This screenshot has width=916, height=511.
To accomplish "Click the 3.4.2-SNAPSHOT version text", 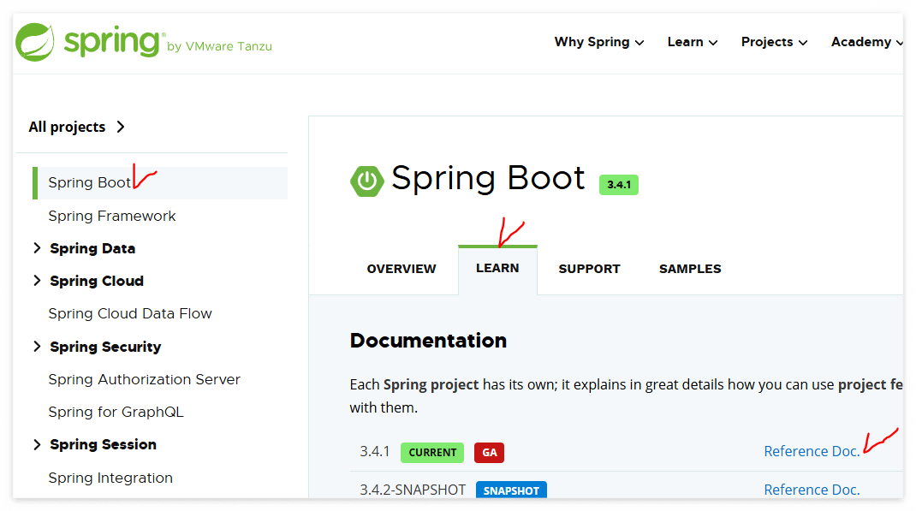I will (x=413, y=490).
